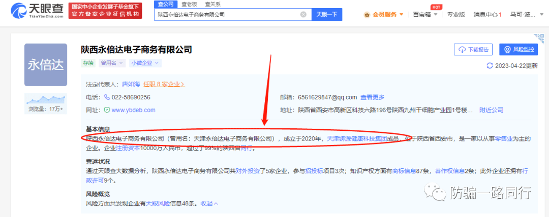This screenshot has width=549, height=217.
Task: Click the 天眼一下 search button
Action: click(x=327, y=15)
